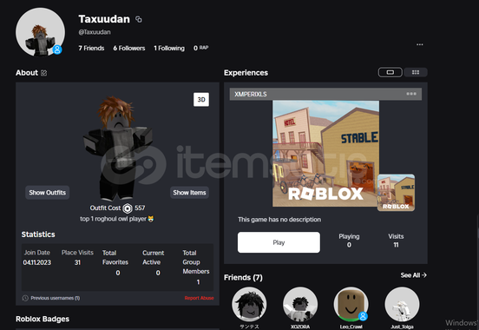Click the Report Abuse link

click(x=200, y=298)
